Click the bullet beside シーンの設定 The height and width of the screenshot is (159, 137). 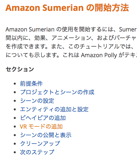pyautogui.click(x=15, y=101)
